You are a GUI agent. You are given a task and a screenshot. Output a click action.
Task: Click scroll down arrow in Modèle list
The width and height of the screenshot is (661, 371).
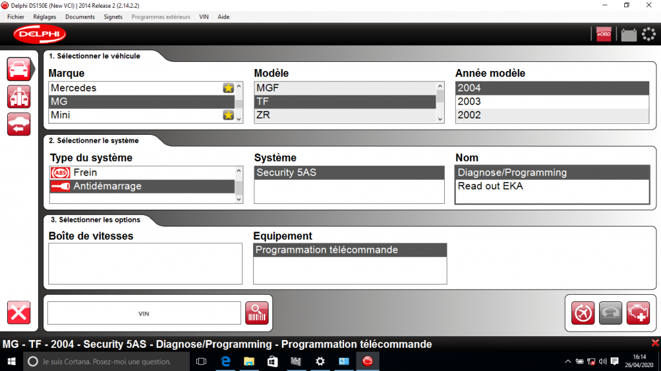click(440, 119)
